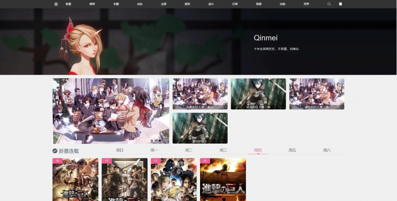Click the third carousel indicator dot

(160, 141)
